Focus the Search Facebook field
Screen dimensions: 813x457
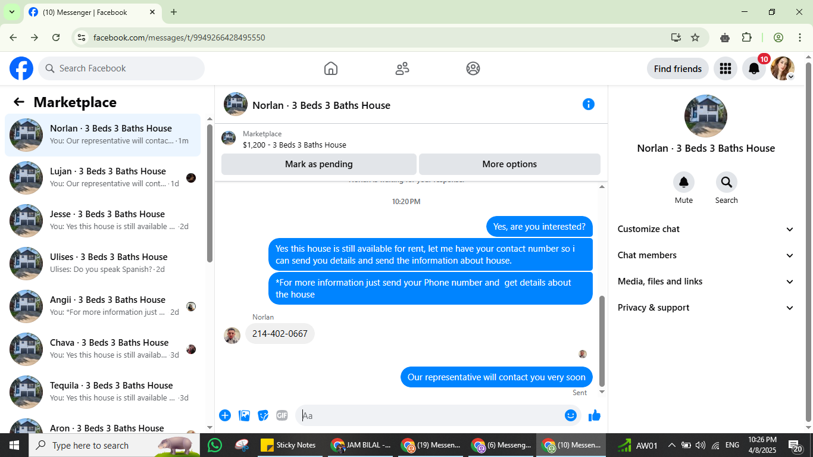(x=121, y=68)
